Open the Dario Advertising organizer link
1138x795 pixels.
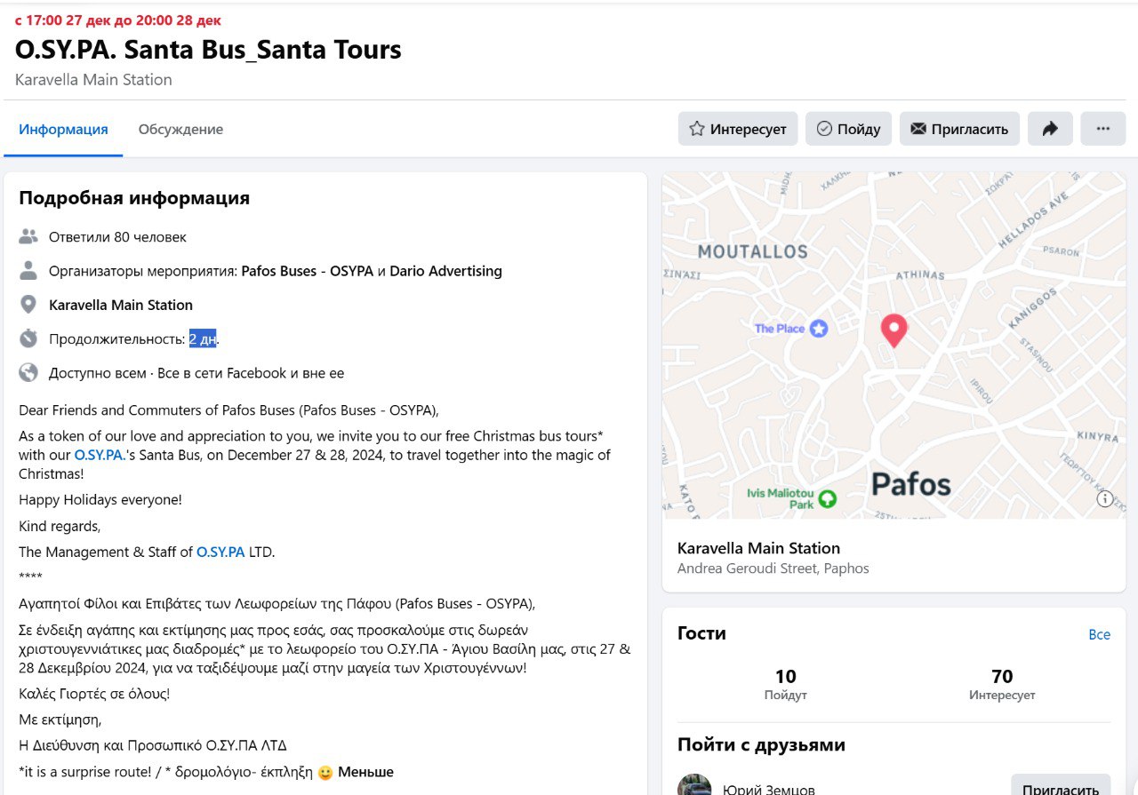pos(445,271)
